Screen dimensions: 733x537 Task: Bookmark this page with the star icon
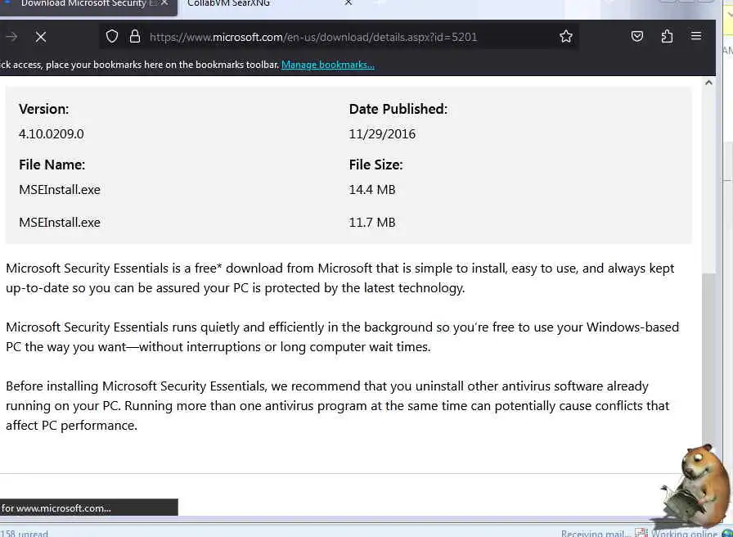(565, 37)
